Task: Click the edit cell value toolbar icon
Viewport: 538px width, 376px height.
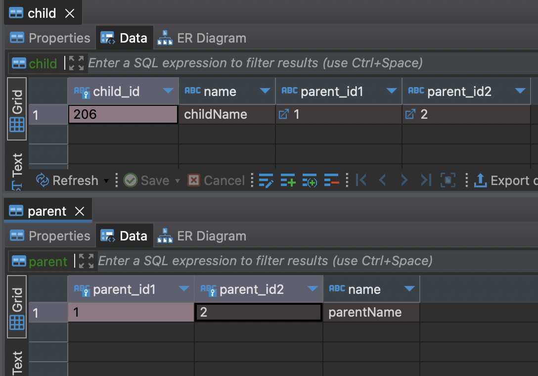Action: click(266, 180)
